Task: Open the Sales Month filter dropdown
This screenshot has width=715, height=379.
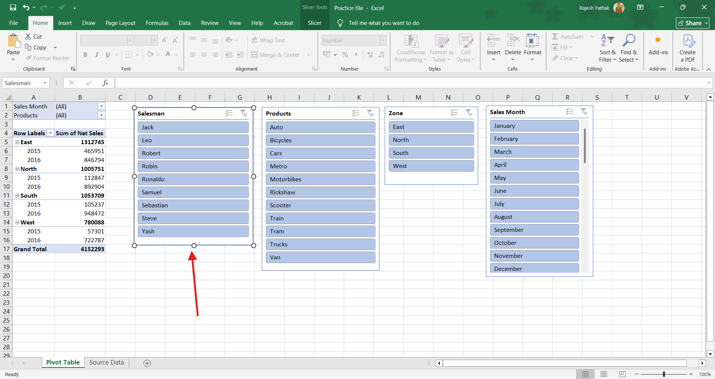Action: point(101,106)
